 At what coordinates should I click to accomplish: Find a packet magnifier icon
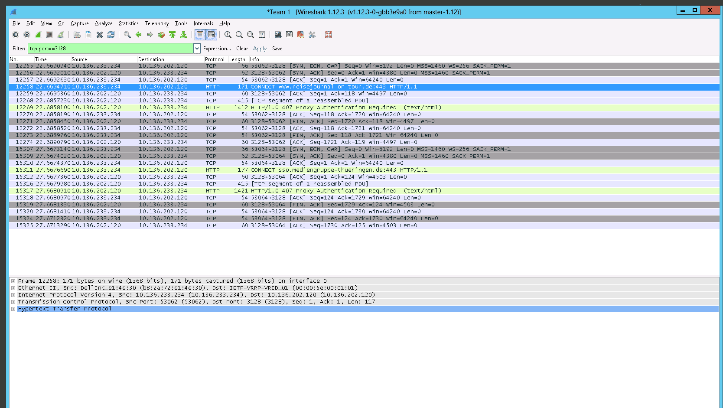[127, 35]
